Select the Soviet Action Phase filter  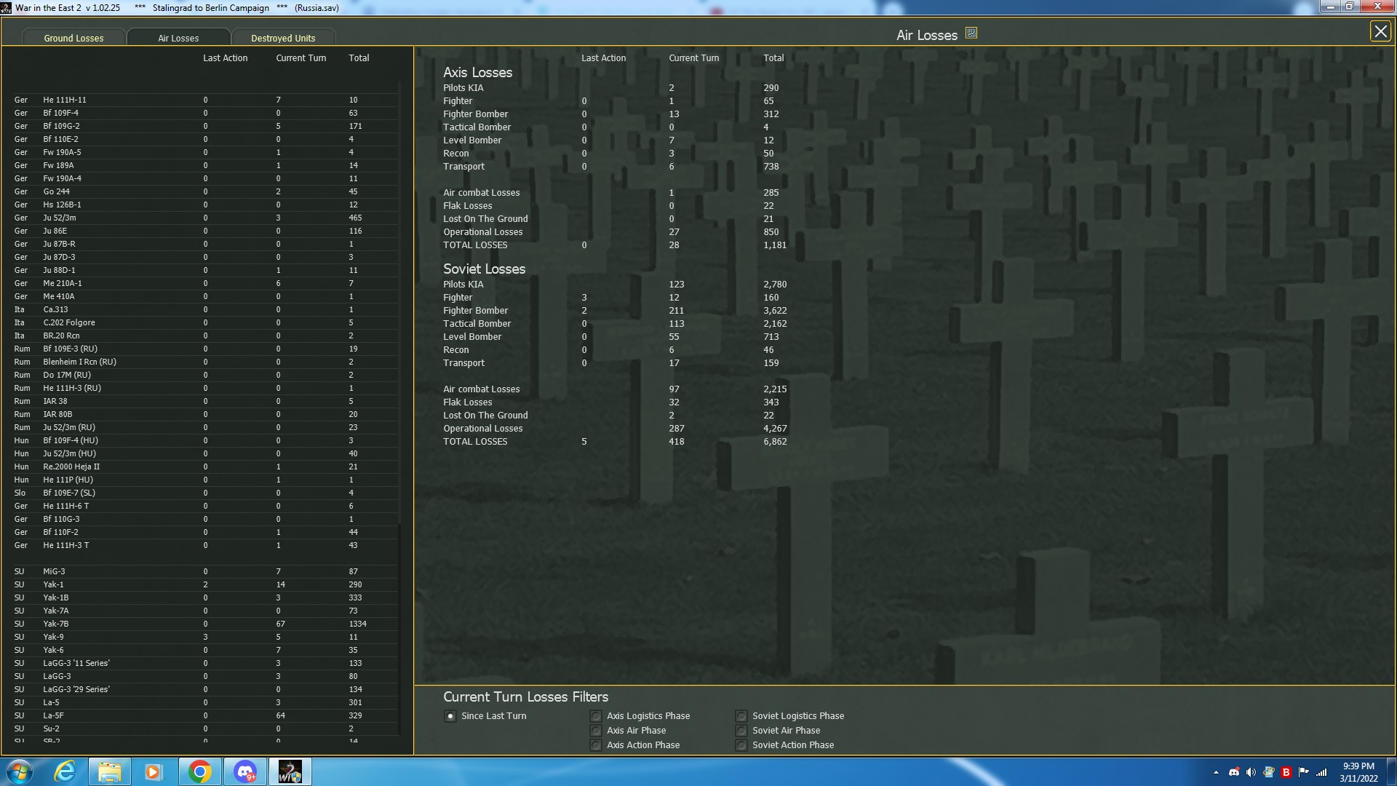(741, 745)
